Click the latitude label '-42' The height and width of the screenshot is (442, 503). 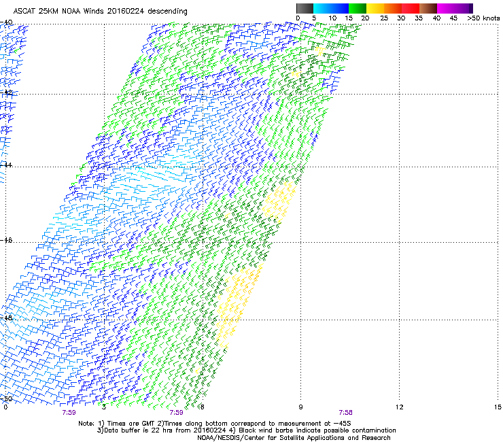pos(6,92)
